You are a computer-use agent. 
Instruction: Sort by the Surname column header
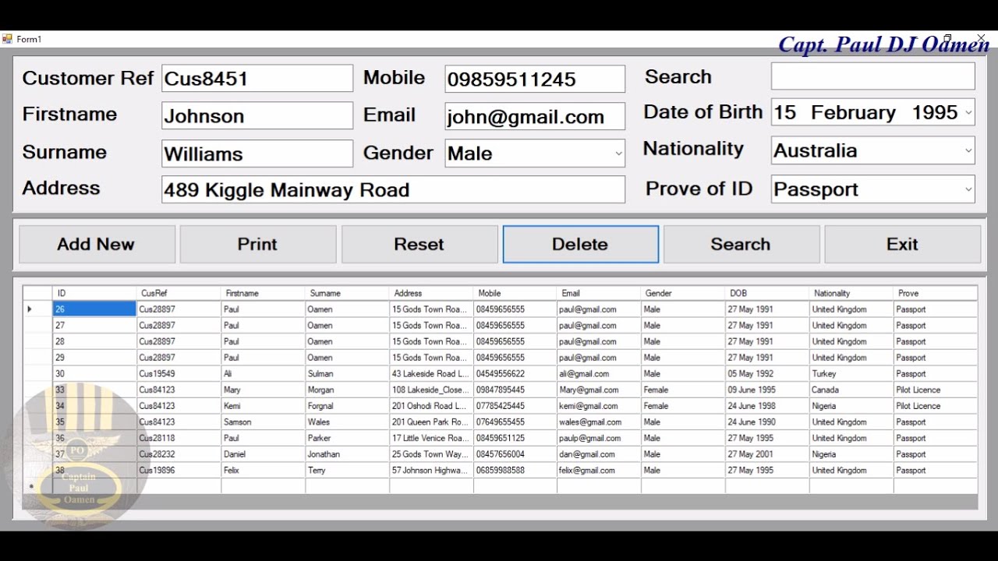point(347,293)
